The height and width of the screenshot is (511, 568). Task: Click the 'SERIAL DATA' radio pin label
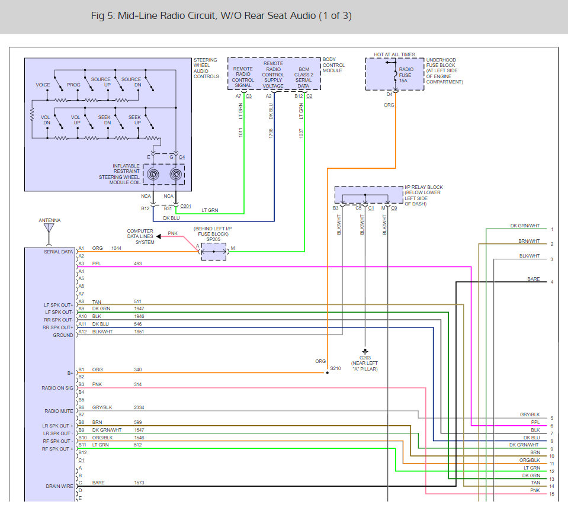(x=58, y=252)
